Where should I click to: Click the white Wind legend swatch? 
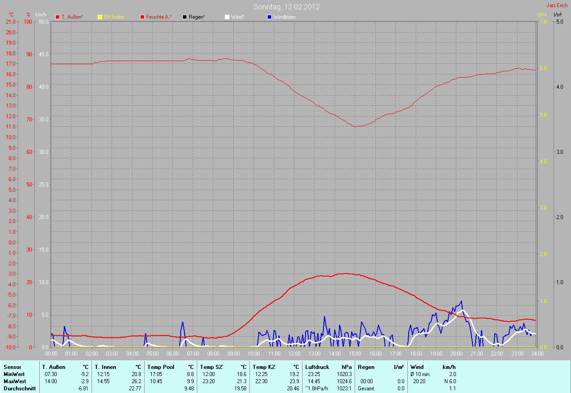click(227, 17)
